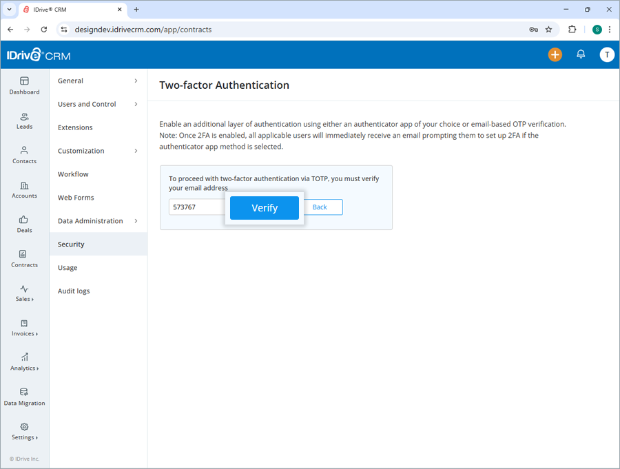
Task: Select the Analytics icon
Action: click(24, 363)
